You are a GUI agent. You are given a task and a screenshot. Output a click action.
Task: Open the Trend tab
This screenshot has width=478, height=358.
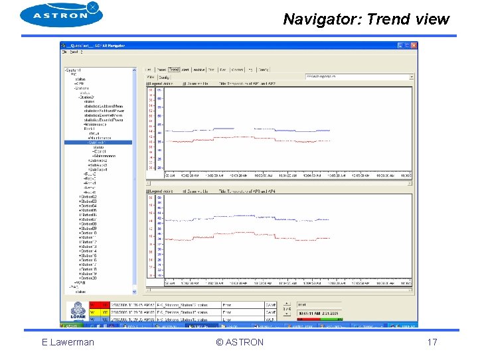coord(174,70)
